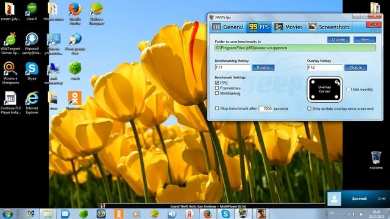Screen dimensions: 390x219
Task: Choose top-left dot in Overlay Corner
Action: (x=313, y=82)
